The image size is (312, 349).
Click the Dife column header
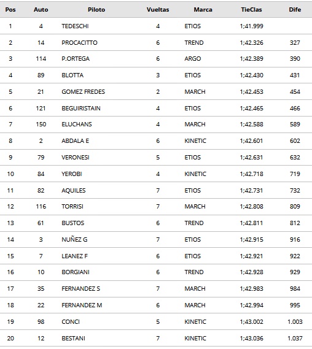point(295,10)
